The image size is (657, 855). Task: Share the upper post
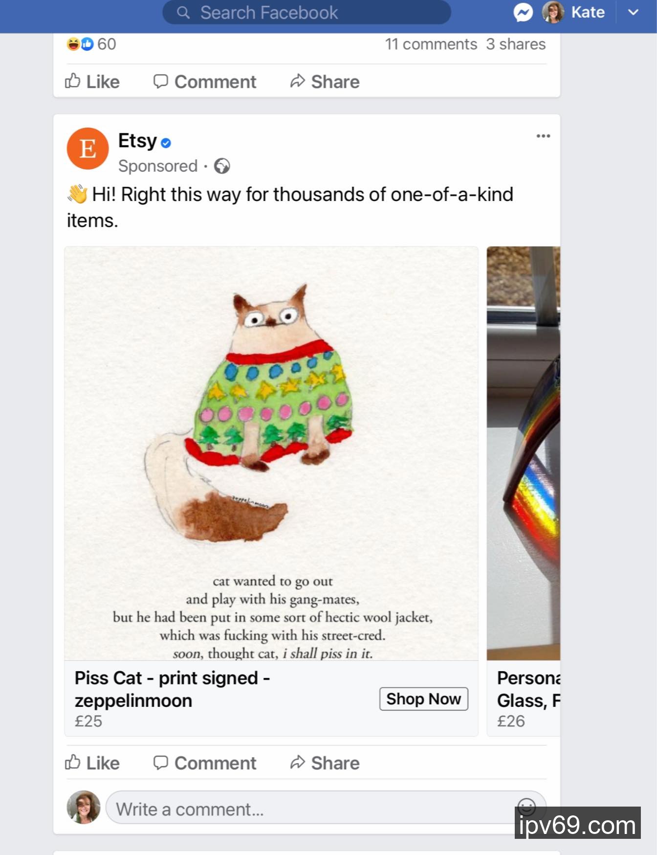pyautogui.click(x=325, y=81)
